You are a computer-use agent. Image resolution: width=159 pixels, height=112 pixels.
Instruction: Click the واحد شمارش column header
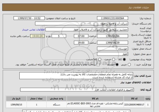pyautogui.click(x=57, y=99)
